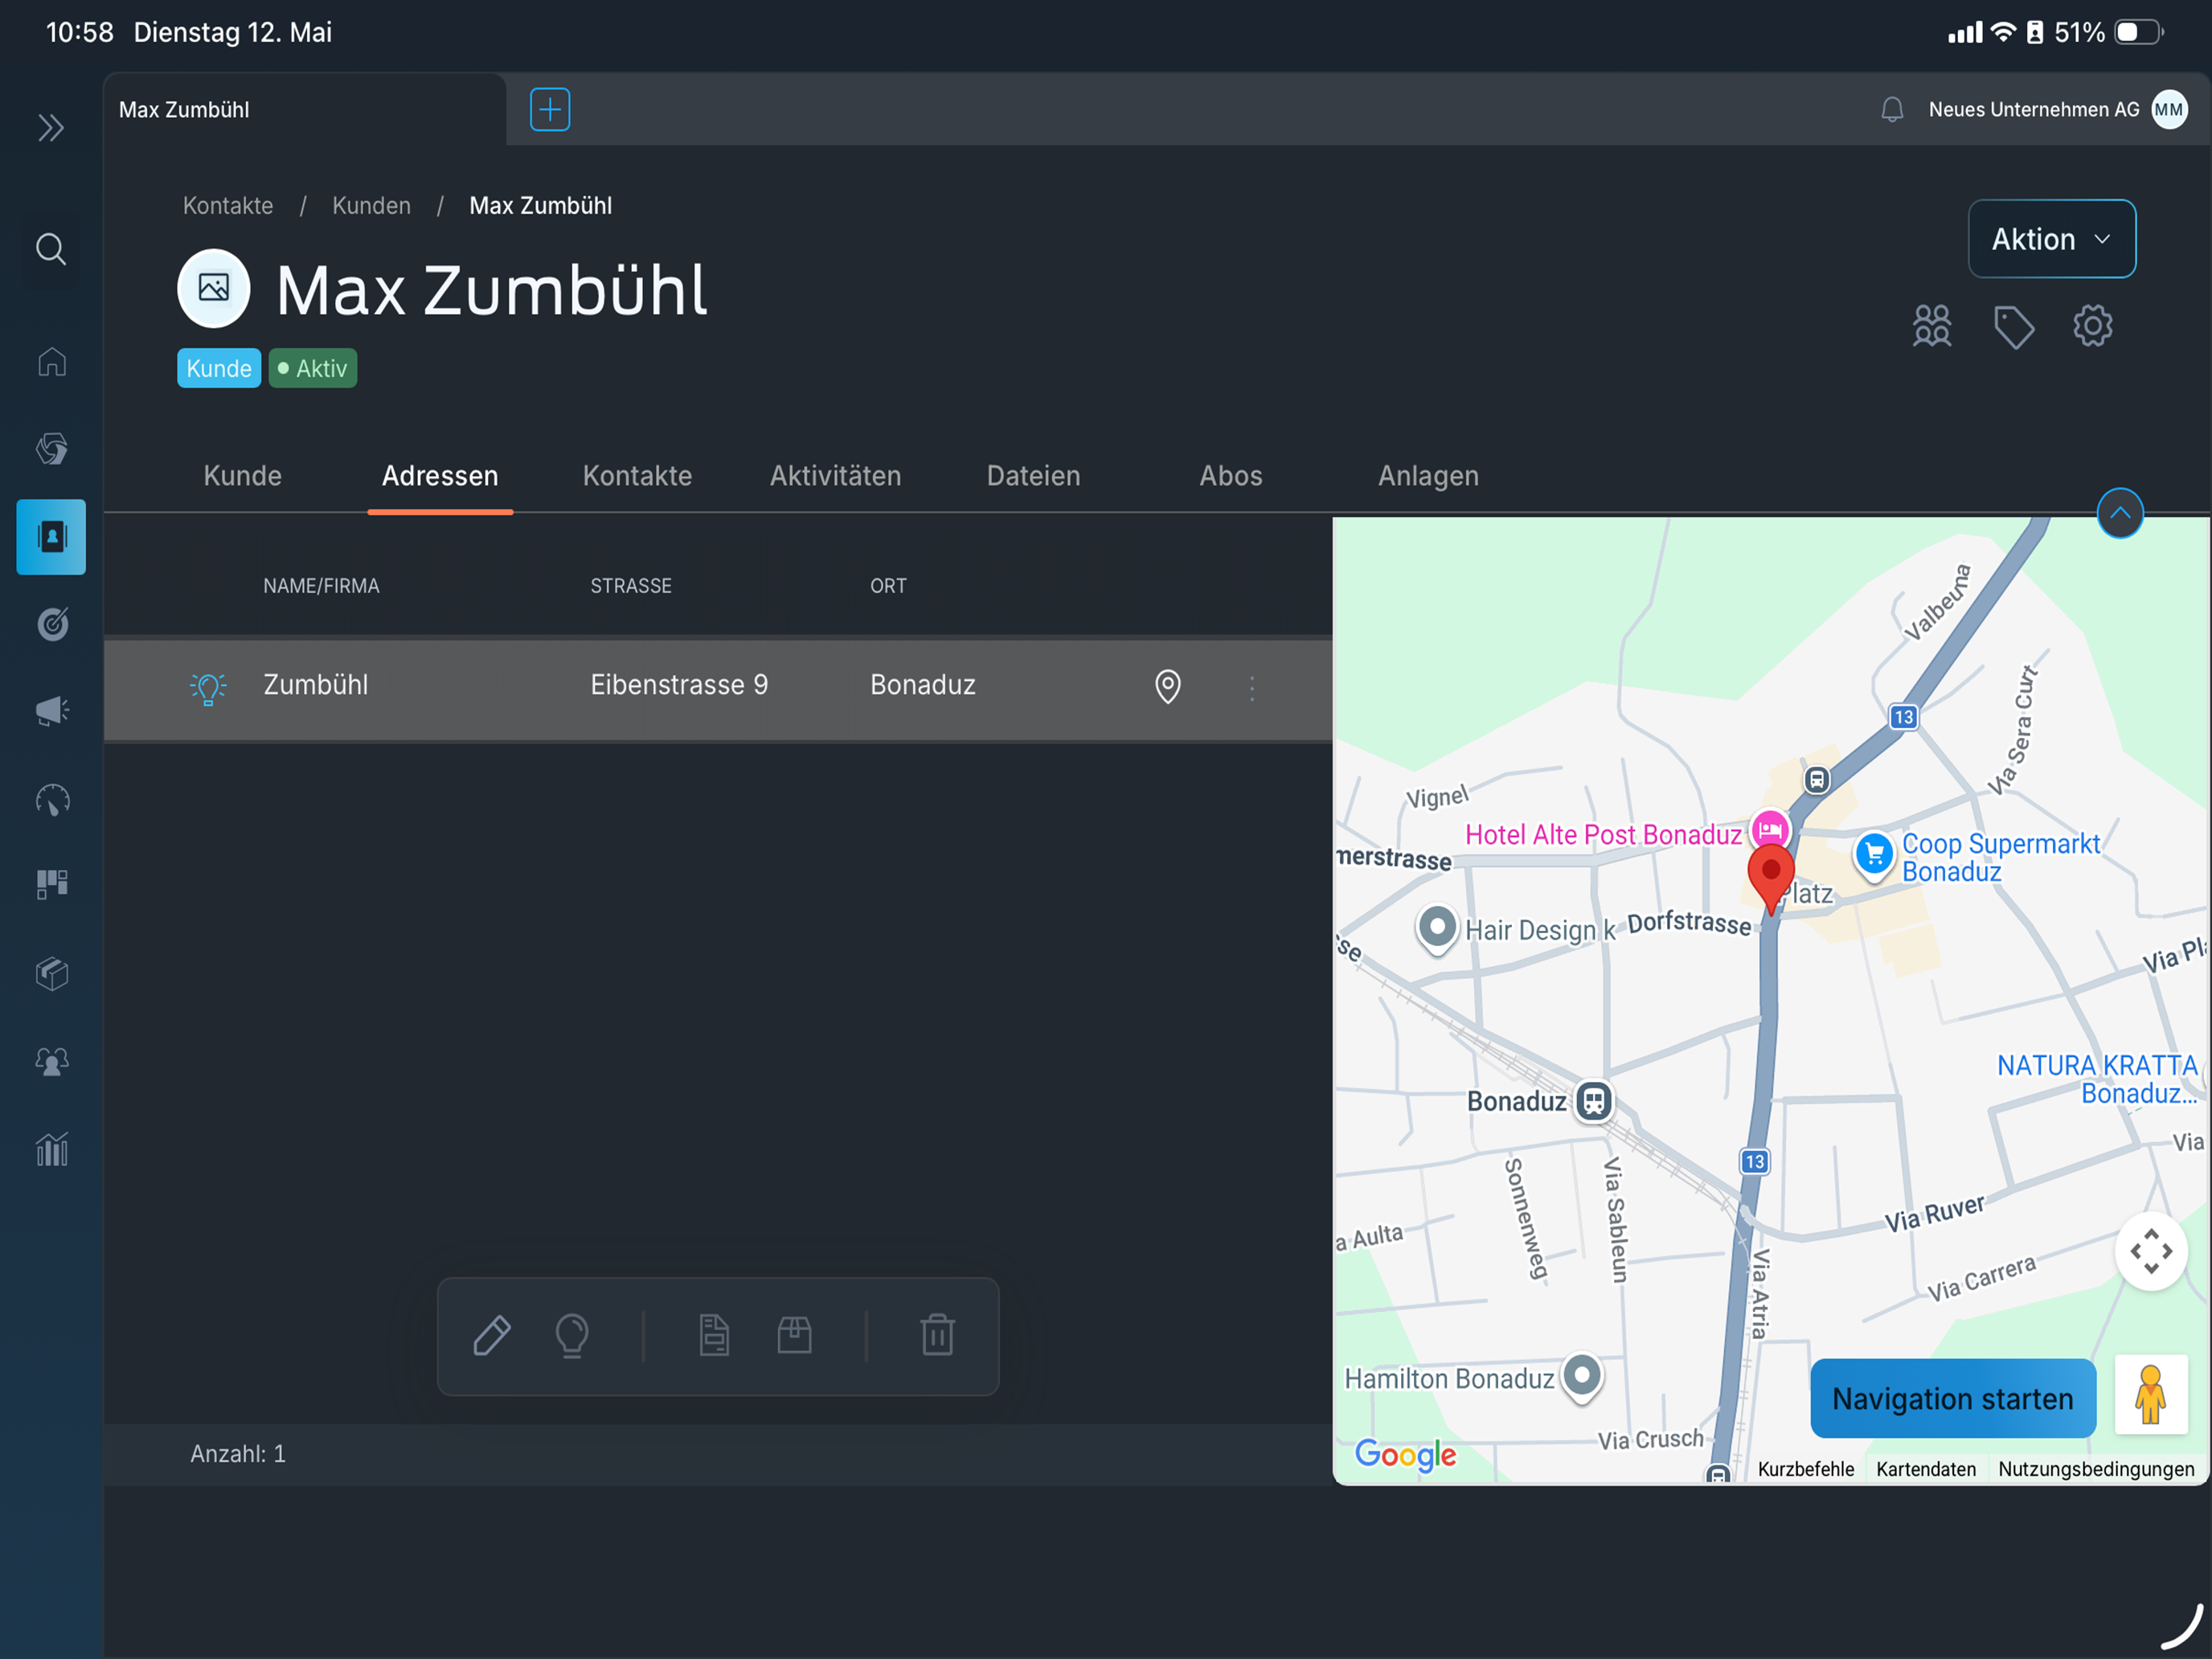Click Hair Design map marker
This screenshot has height=1659, width=2212.
click(x=1437, y=929)
